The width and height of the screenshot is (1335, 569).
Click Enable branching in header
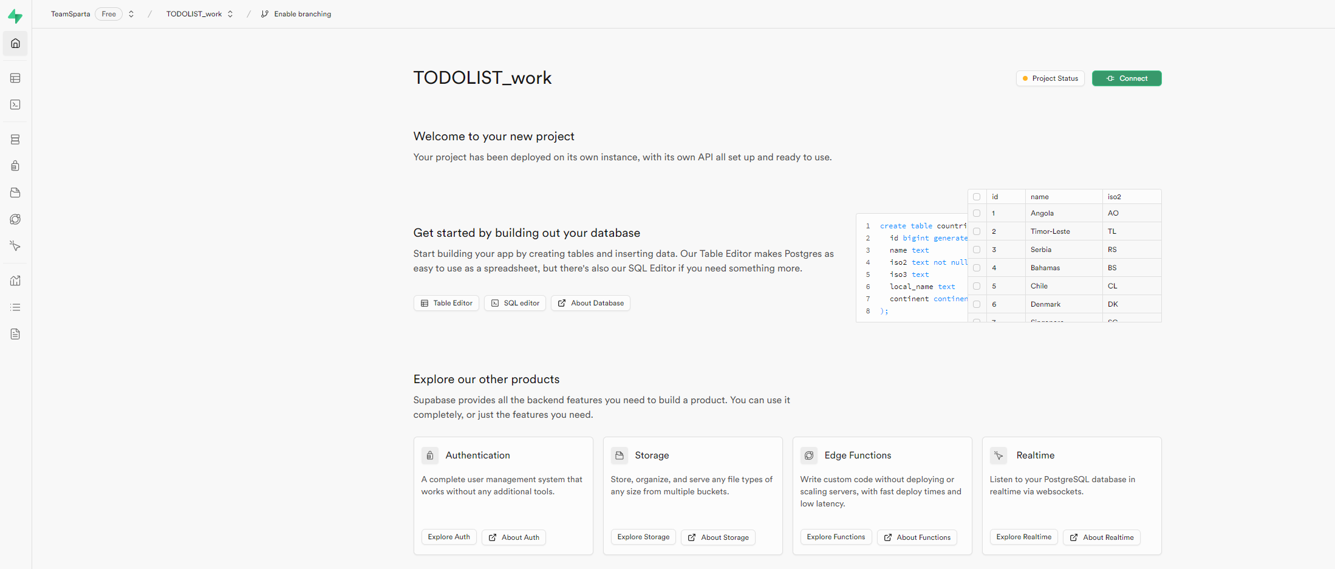coord(296,14)
